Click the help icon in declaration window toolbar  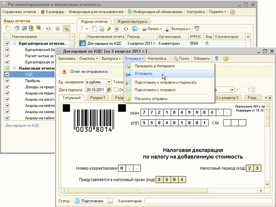pos(226,59)
